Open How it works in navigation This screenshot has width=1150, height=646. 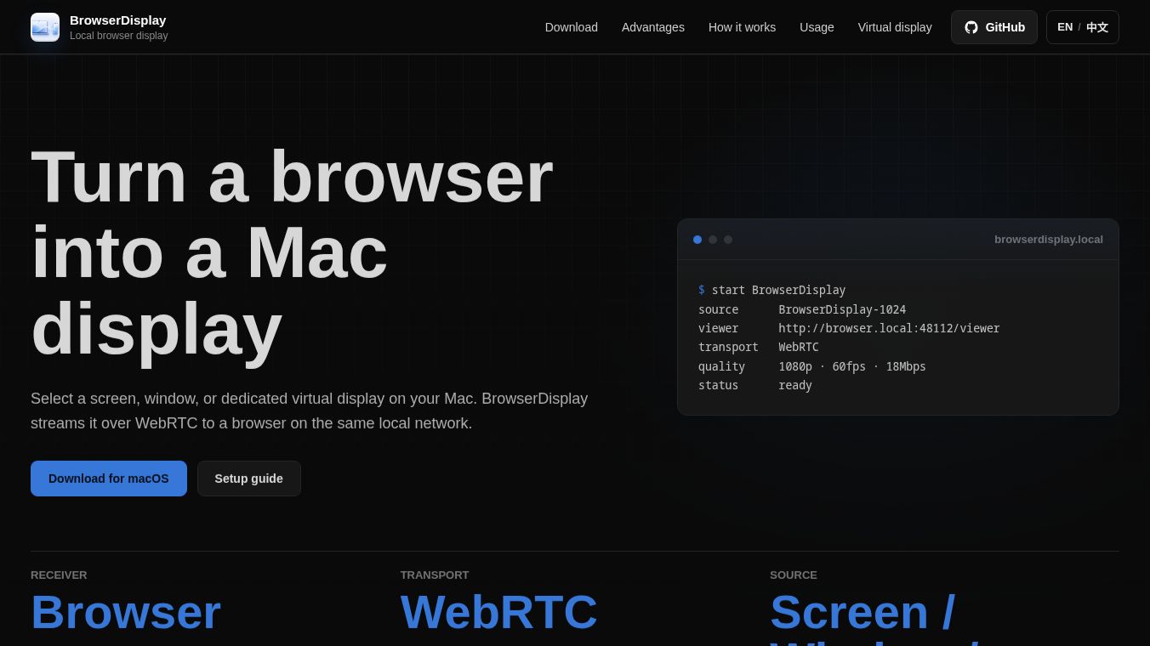point(742,27)
